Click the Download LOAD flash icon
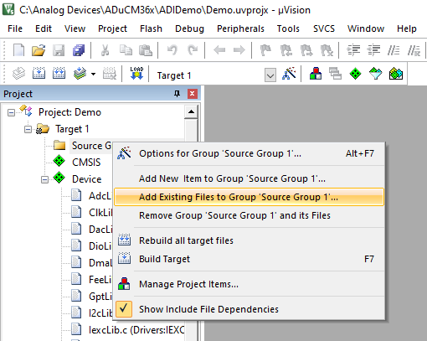Viewport: 427px width, 341px height. pyautogui.click(x=136, y=74)
